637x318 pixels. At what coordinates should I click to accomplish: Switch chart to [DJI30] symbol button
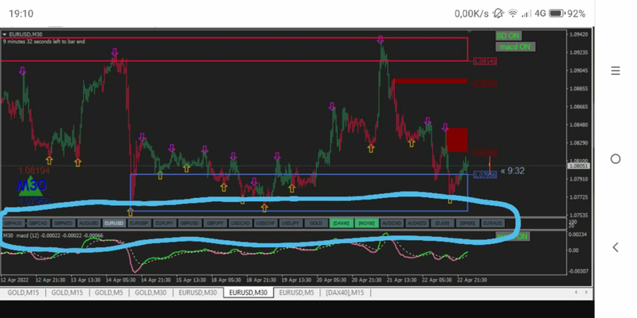tap(442, 223)
